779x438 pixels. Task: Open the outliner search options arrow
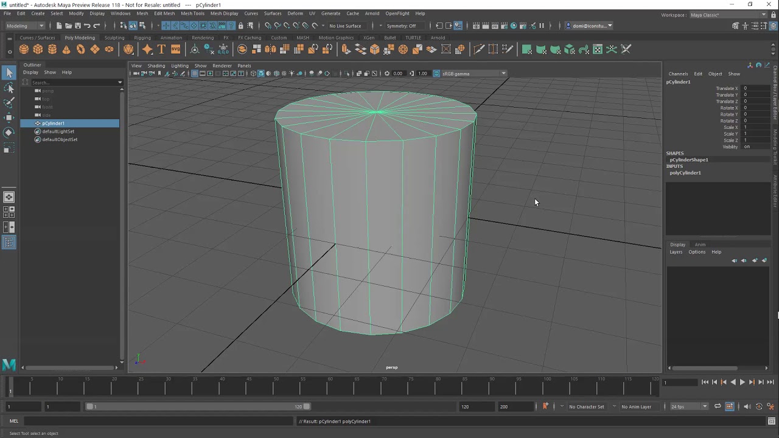point(120,82)
